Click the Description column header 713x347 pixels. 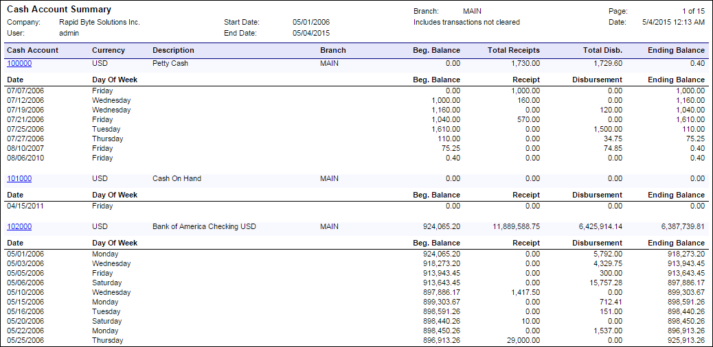coord(173,50)
